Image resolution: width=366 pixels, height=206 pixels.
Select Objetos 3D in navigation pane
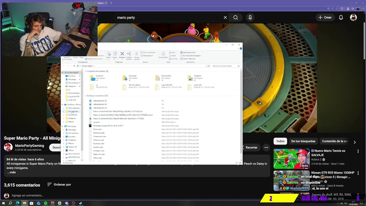[72, 147]
